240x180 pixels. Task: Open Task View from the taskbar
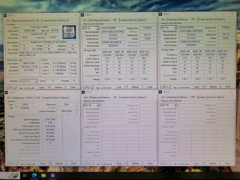tap(24, 175)
